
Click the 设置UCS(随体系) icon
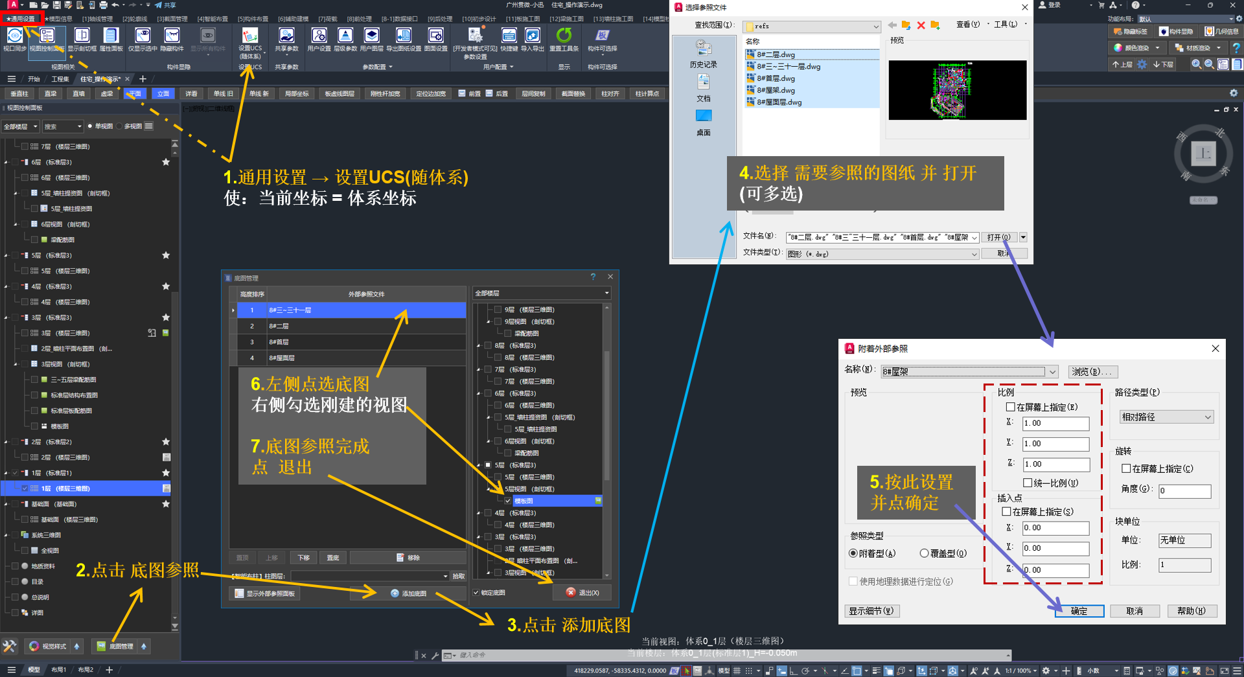(250, 43)
